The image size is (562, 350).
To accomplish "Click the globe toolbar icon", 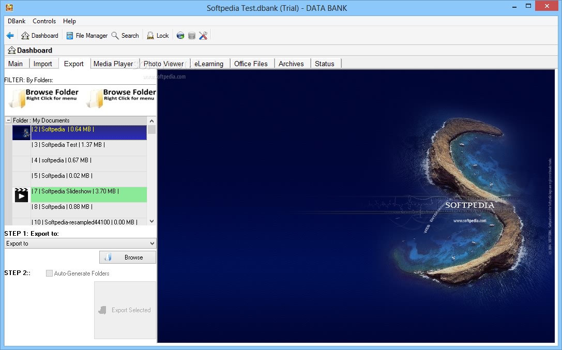I will point(180,36).
